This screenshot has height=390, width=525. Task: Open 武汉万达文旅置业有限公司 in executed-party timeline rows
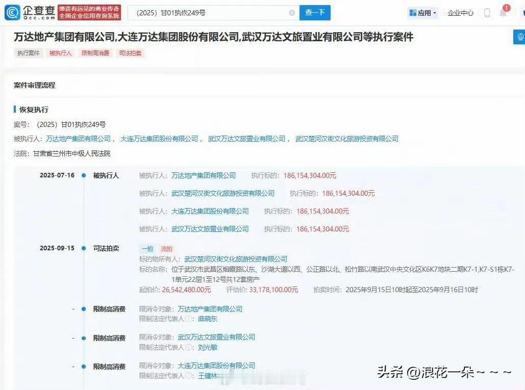[x=210, y=229]
